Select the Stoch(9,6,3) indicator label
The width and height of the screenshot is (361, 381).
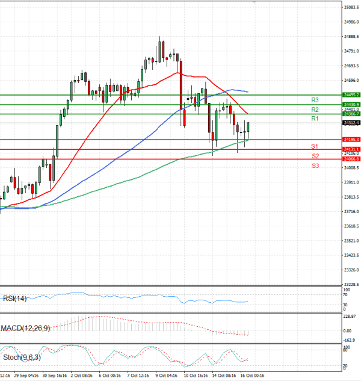(21, 358)
